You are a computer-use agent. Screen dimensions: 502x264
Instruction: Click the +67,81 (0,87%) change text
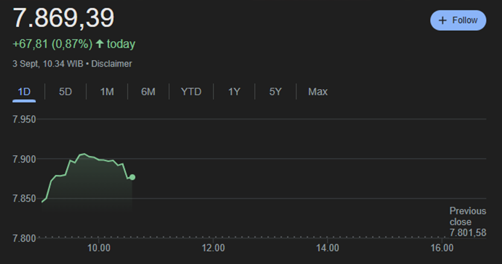pos(52,44)
